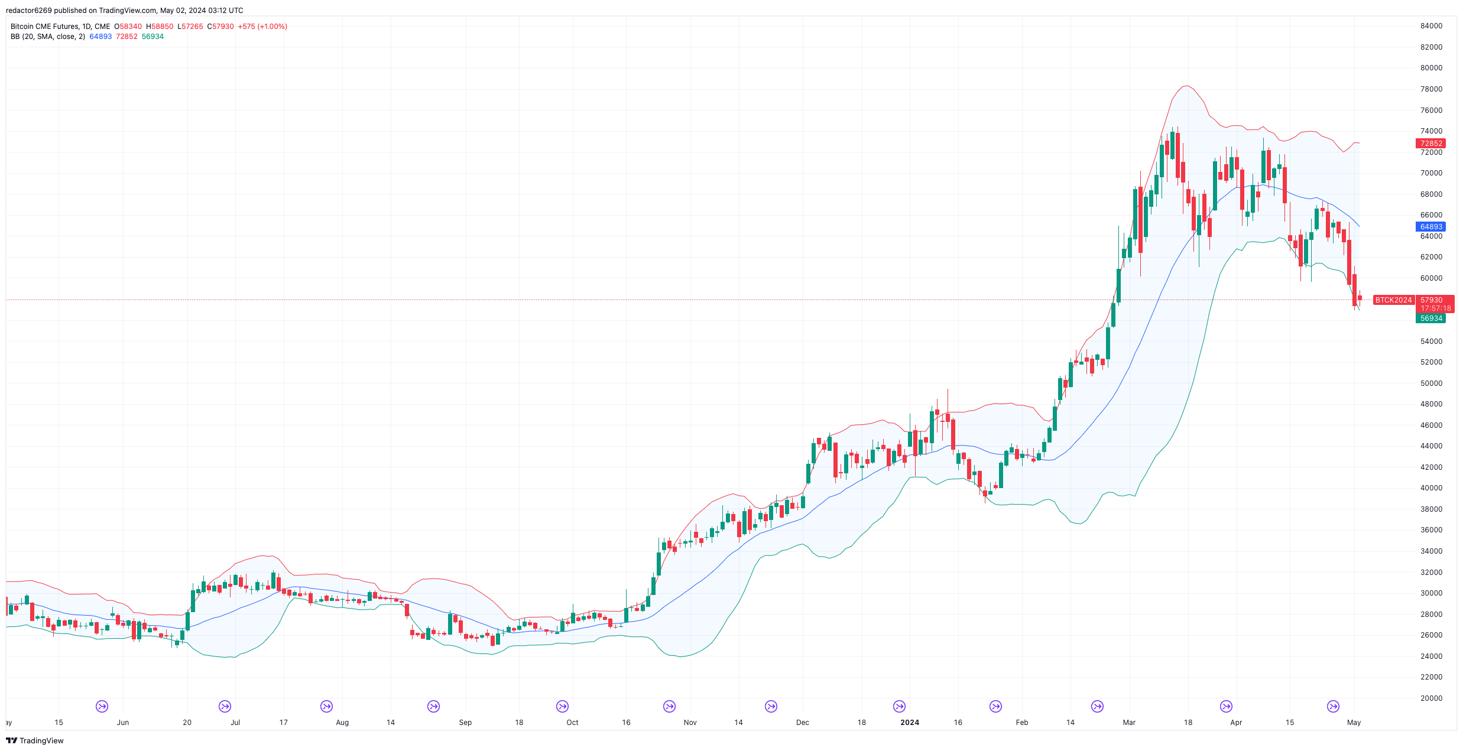The width and height of the screenshot is (1463, 751).
Task: Click the contract rollover marker before Dec
Action: 771,706
